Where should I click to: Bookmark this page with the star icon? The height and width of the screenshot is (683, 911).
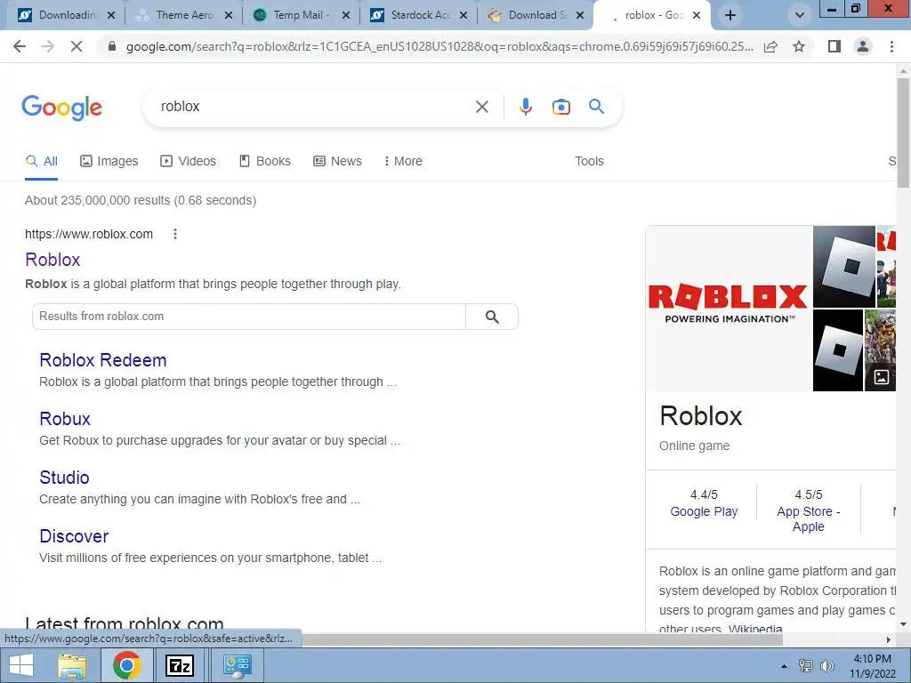click(799, 46)
